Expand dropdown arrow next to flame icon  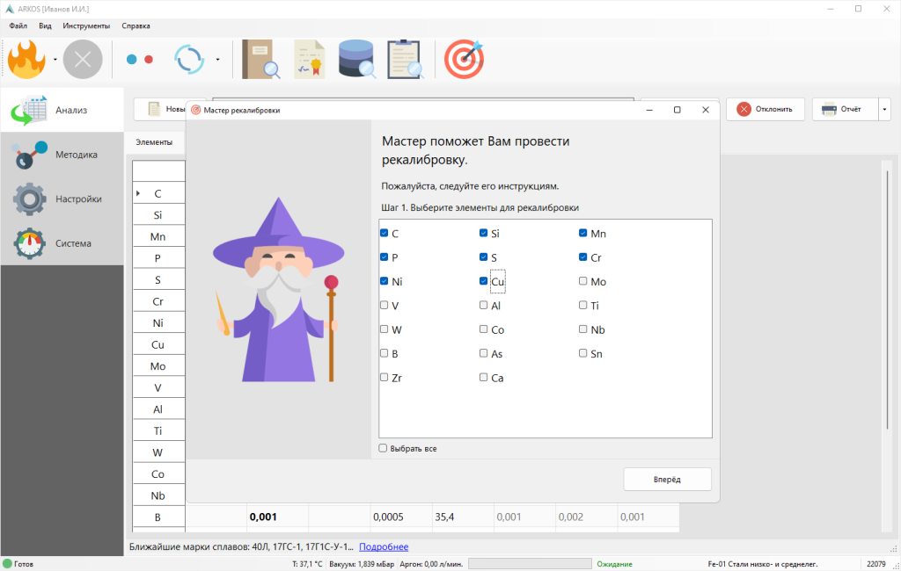click(55, 61)
